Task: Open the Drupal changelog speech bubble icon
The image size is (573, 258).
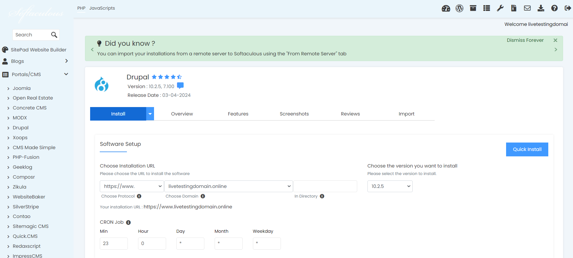Action: pos(180,86)
